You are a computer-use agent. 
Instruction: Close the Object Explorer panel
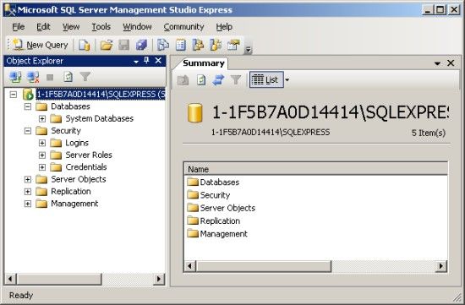pos(158,61)
